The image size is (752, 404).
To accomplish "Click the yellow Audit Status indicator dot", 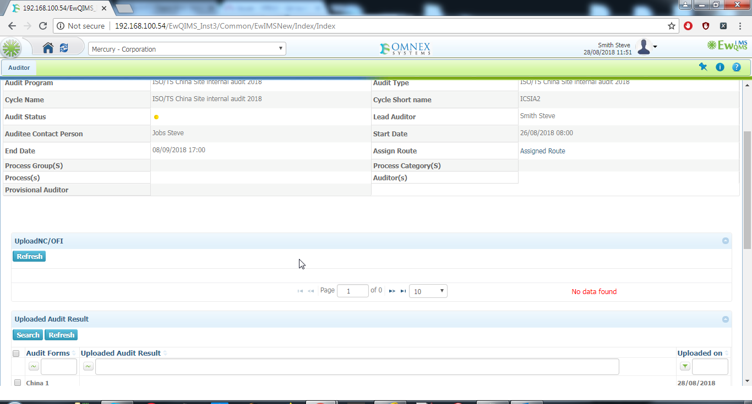I will [x=156, y=117].
